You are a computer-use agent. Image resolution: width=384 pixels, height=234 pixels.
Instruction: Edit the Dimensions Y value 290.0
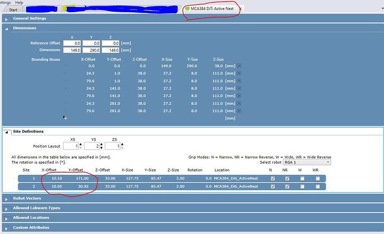[91, 50]
